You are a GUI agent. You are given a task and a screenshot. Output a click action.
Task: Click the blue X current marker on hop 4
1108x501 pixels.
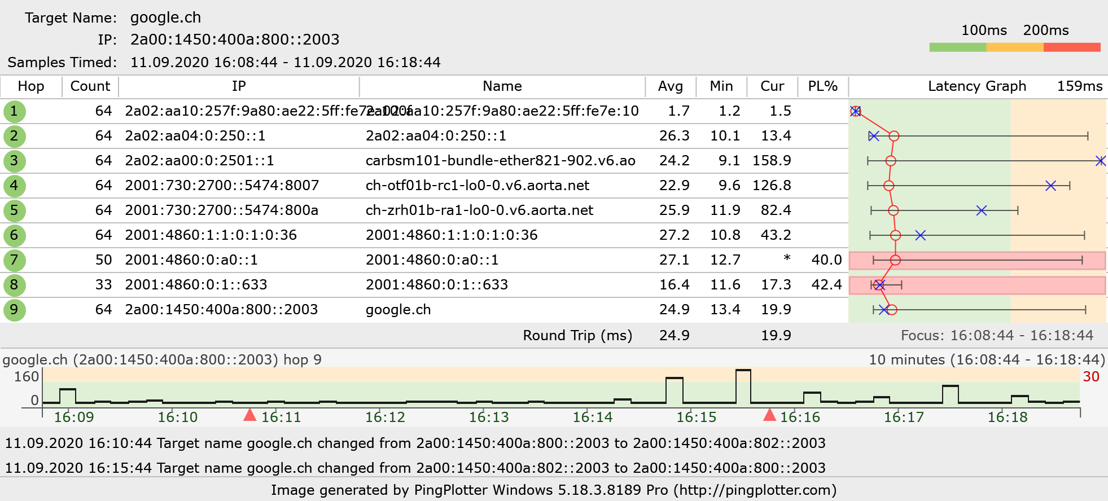pos(1050,186)
